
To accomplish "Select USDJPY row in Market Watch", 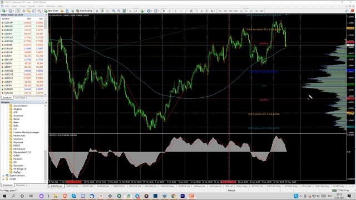I will [23, 34].
